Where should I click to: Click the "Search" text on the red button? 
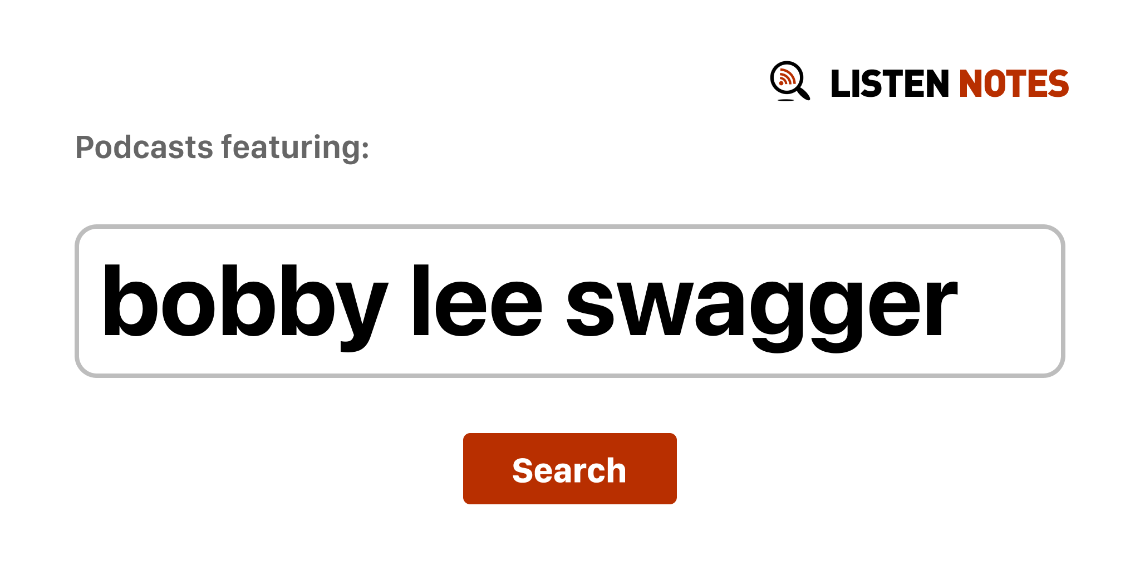pyautogui.click(x=569, y=470)
